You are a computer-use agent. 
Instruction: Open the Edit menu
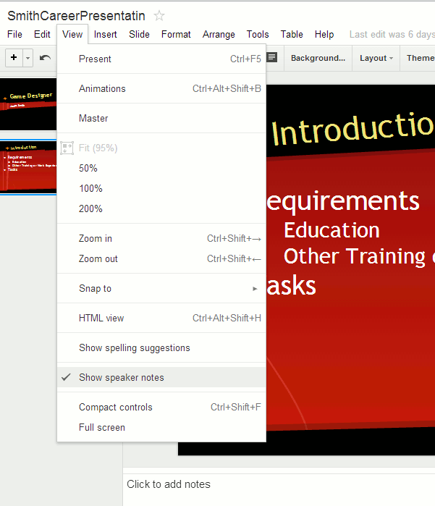pos(42,34)
